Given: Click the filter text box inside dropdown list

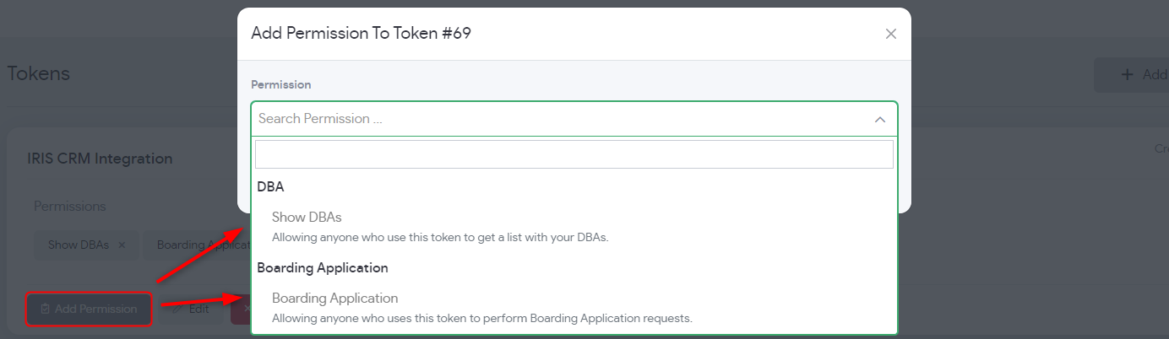Looking at the screenshot, I should click(574, 154).
